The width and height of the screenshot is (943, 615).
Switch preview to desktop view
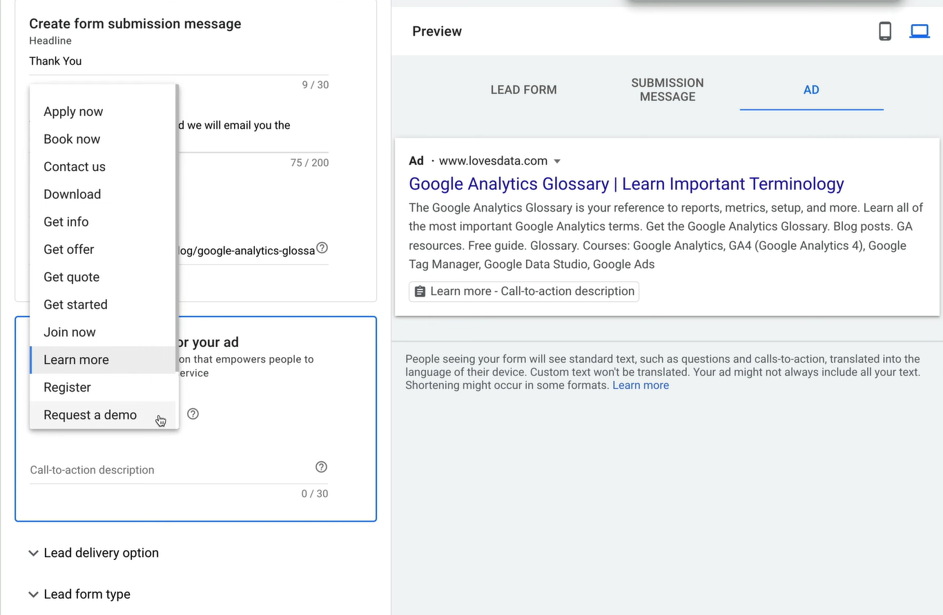[919, 31]
